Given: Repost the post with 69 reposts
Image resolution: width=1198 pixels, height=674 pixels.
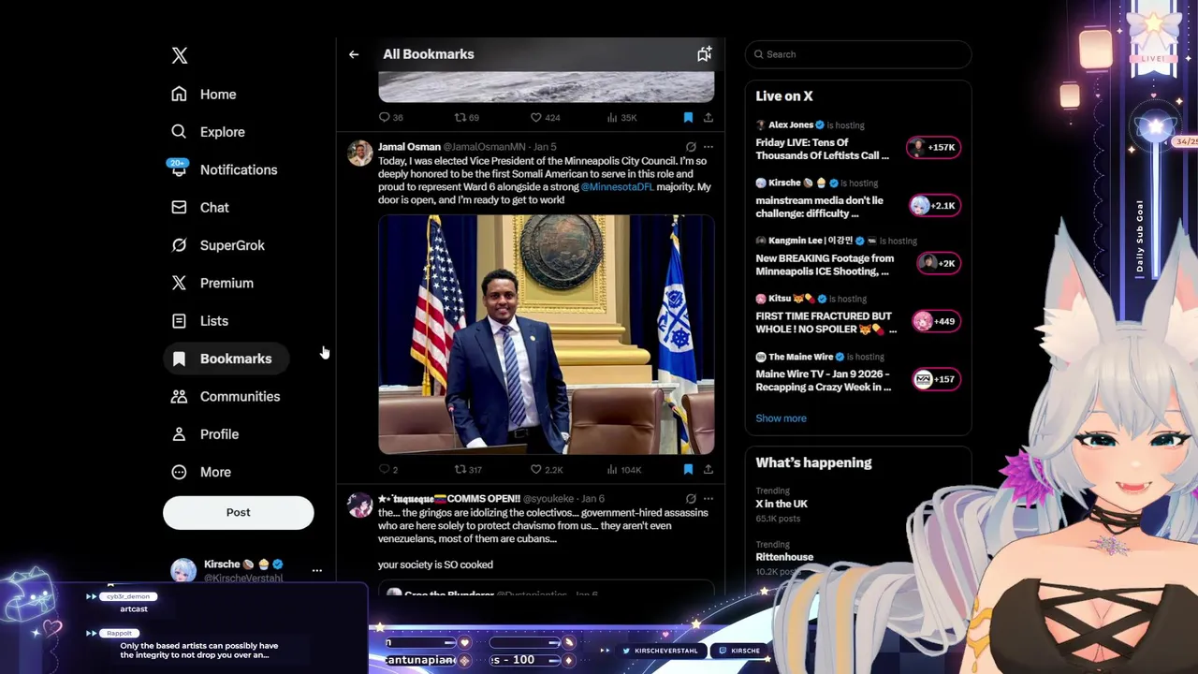Looking at the screenshot, I should 466,117.
